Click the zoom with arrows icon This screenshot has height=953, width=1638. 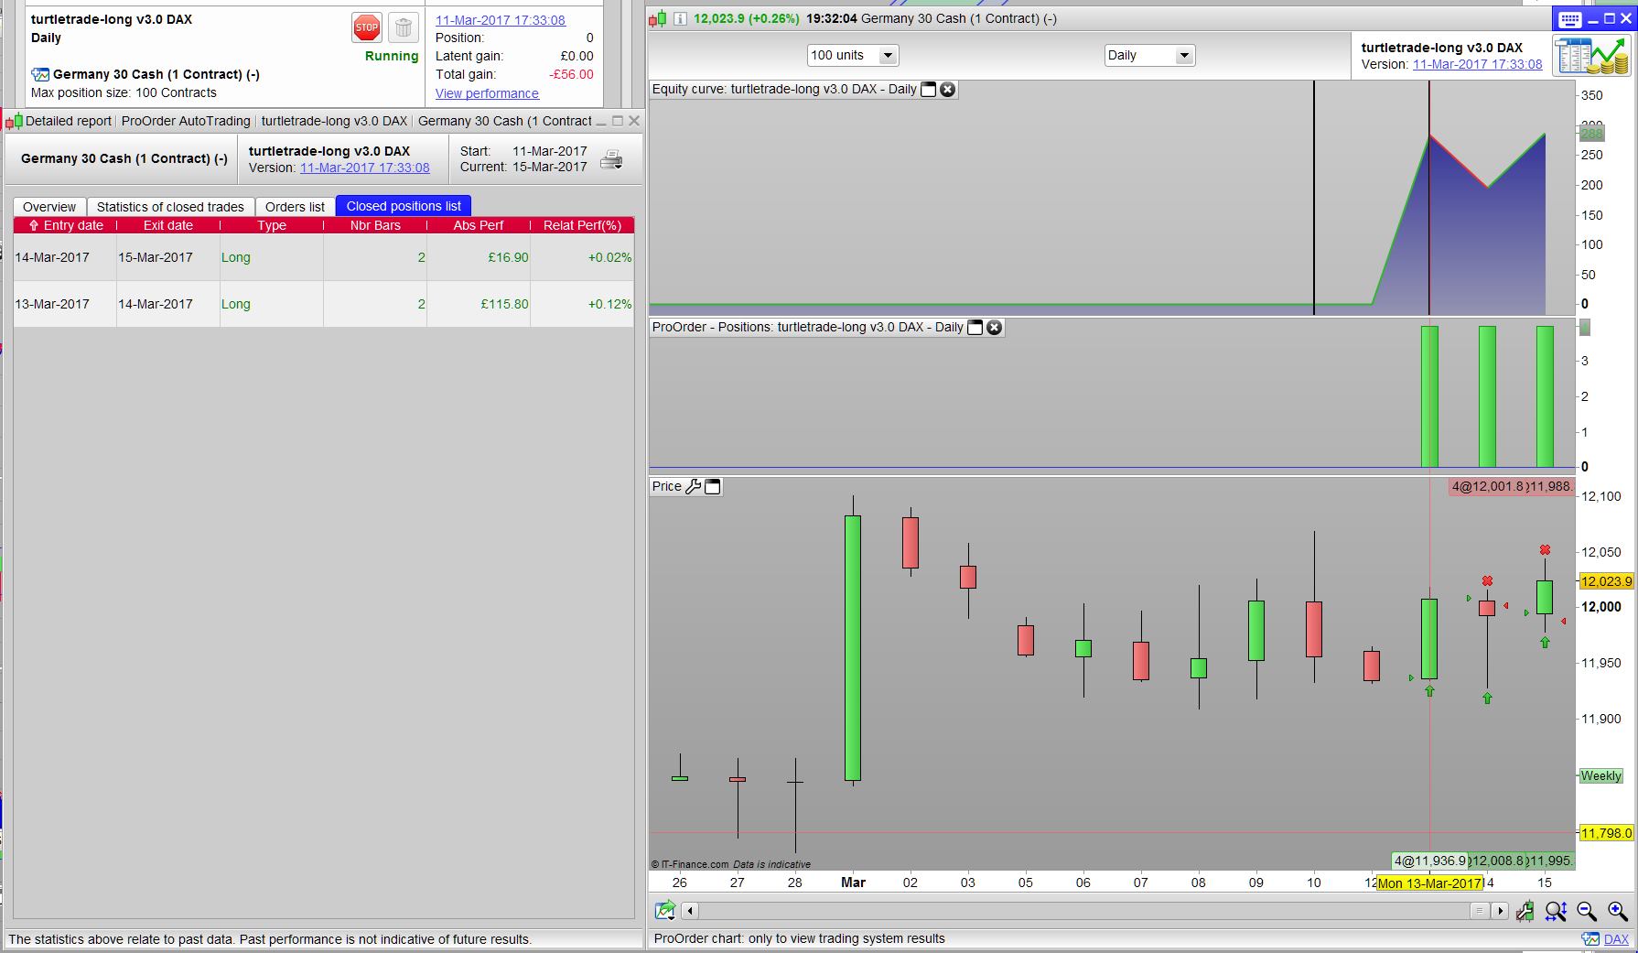click(1556, 911)
